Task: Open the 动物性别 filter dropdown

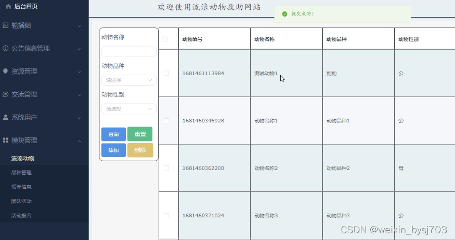Action: click(x=129, y=109)
